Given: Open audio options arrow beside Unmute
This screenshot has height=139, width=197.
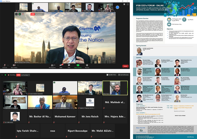Looking at the screenshot, I should [x=8, y=65].
